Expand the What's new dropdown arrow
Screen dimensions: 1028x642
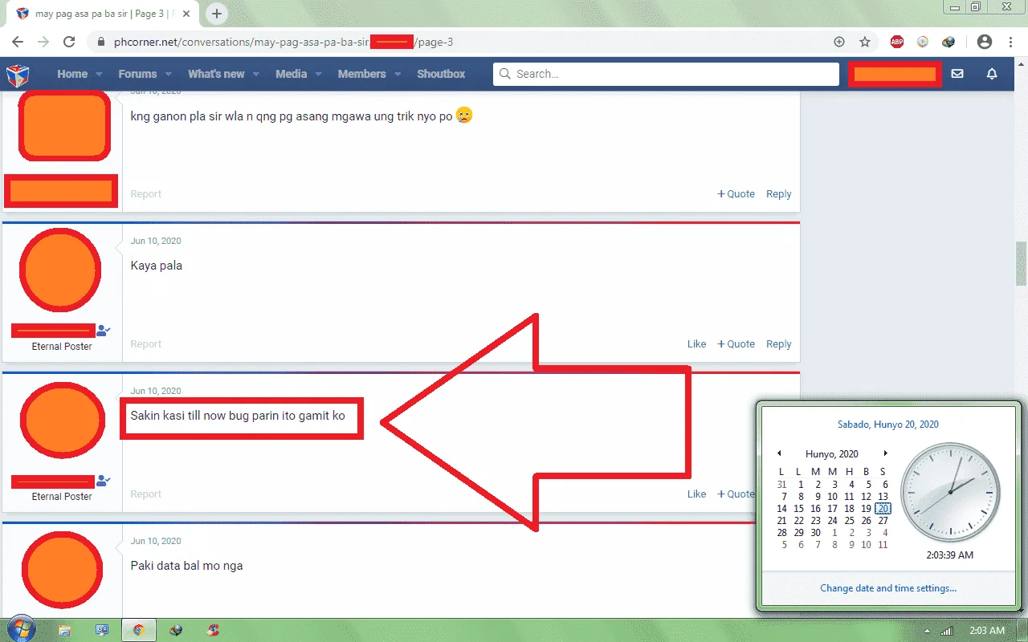tap(256, 74)
